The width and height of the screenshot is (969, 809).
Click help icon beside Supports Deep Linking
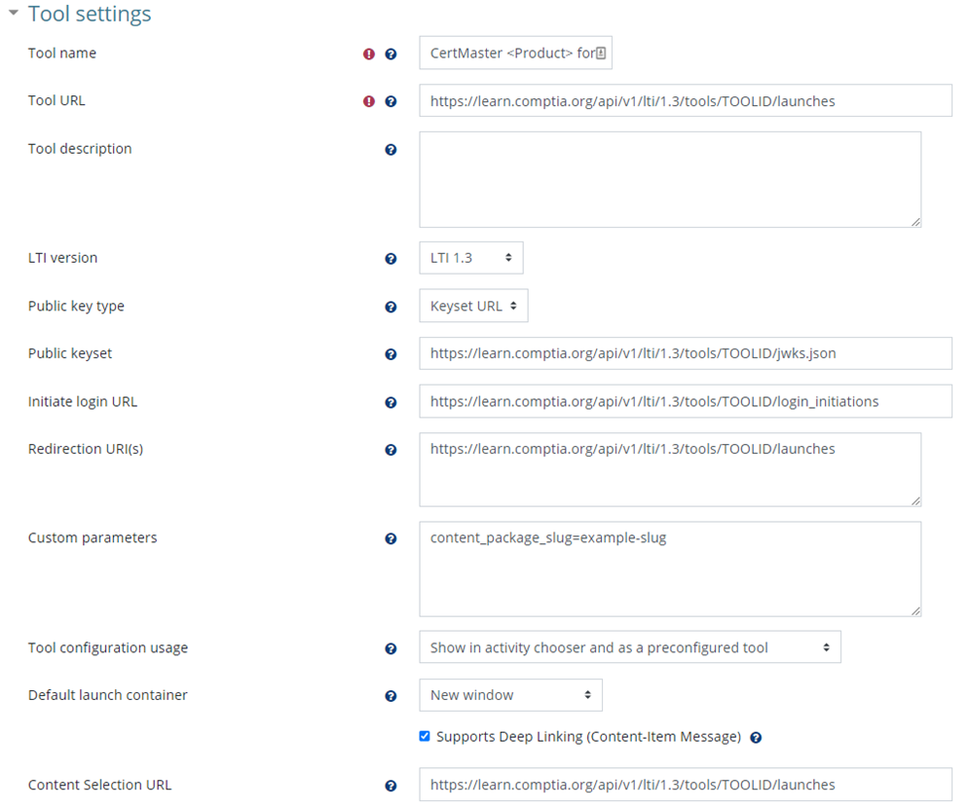[x=756, y=737]
